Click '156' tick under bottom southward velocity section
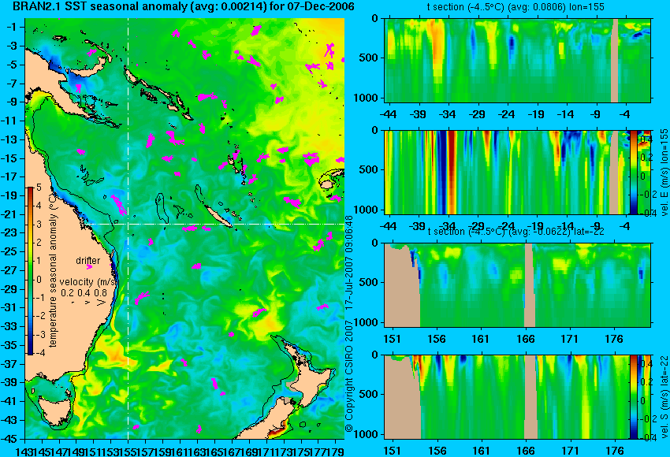Viewport: 670px width, 457px height. [x=436, y=451]
